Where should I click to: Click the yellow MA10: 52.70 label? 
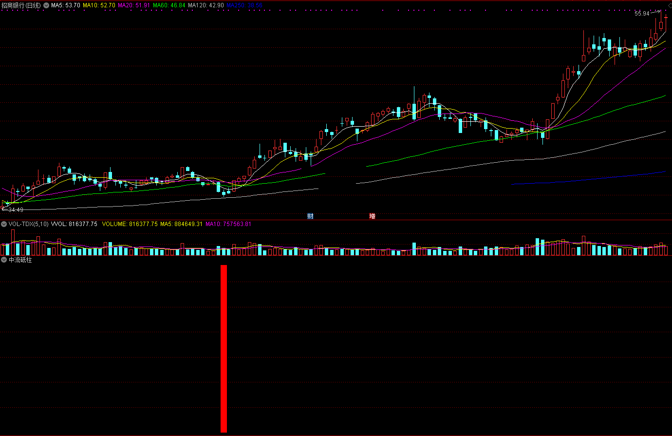pos(99,5)
